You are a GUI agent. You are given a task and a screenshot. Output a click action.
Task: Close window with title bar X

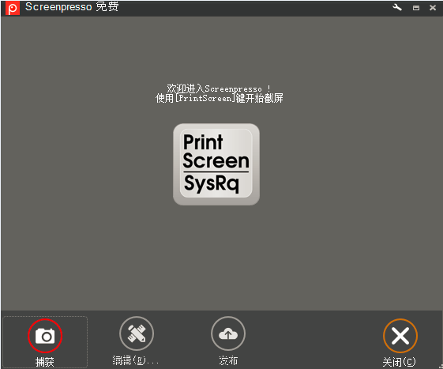433,8
